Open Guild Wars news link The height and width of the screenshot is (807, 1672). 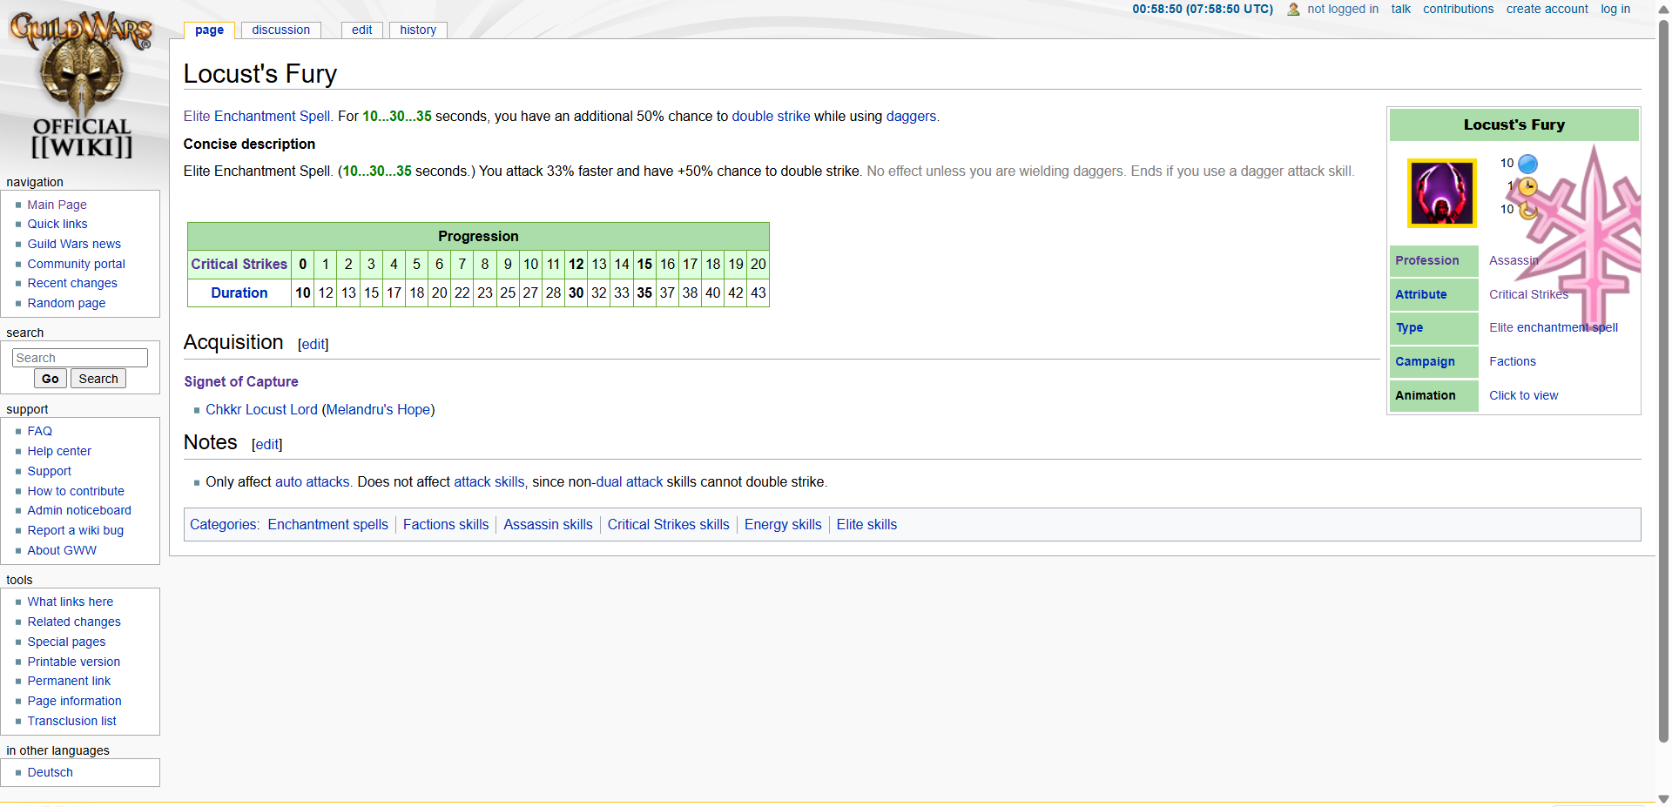pyautogui.click(x=74, y=244)
